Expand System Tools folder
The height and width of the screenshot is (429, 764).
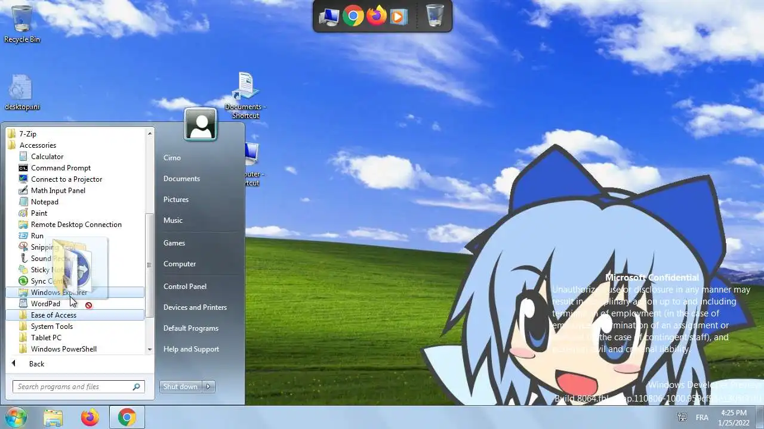51,327
